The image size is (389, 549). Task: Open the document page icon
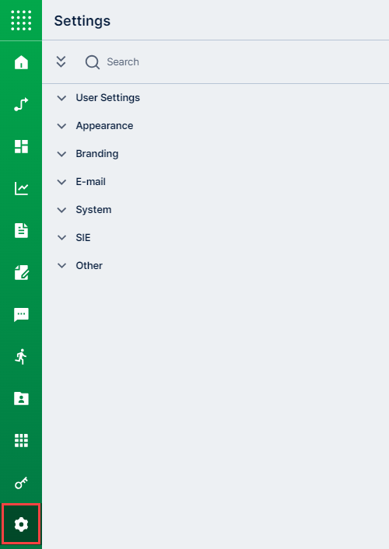coord(21,230)
